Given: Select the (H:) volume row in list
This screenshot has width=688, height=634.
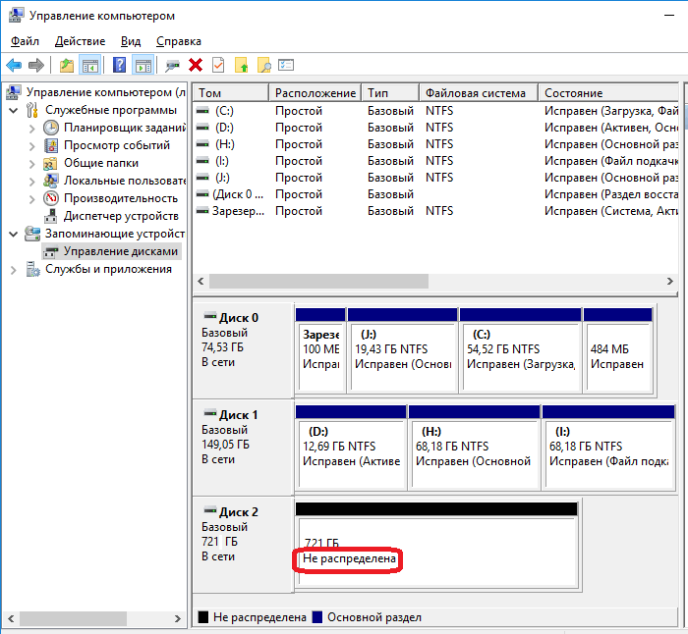Looking at the screenshot, I should coord(436,144).
